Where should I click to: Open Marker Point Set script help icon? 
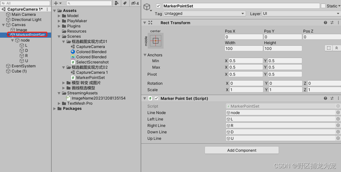325,98
